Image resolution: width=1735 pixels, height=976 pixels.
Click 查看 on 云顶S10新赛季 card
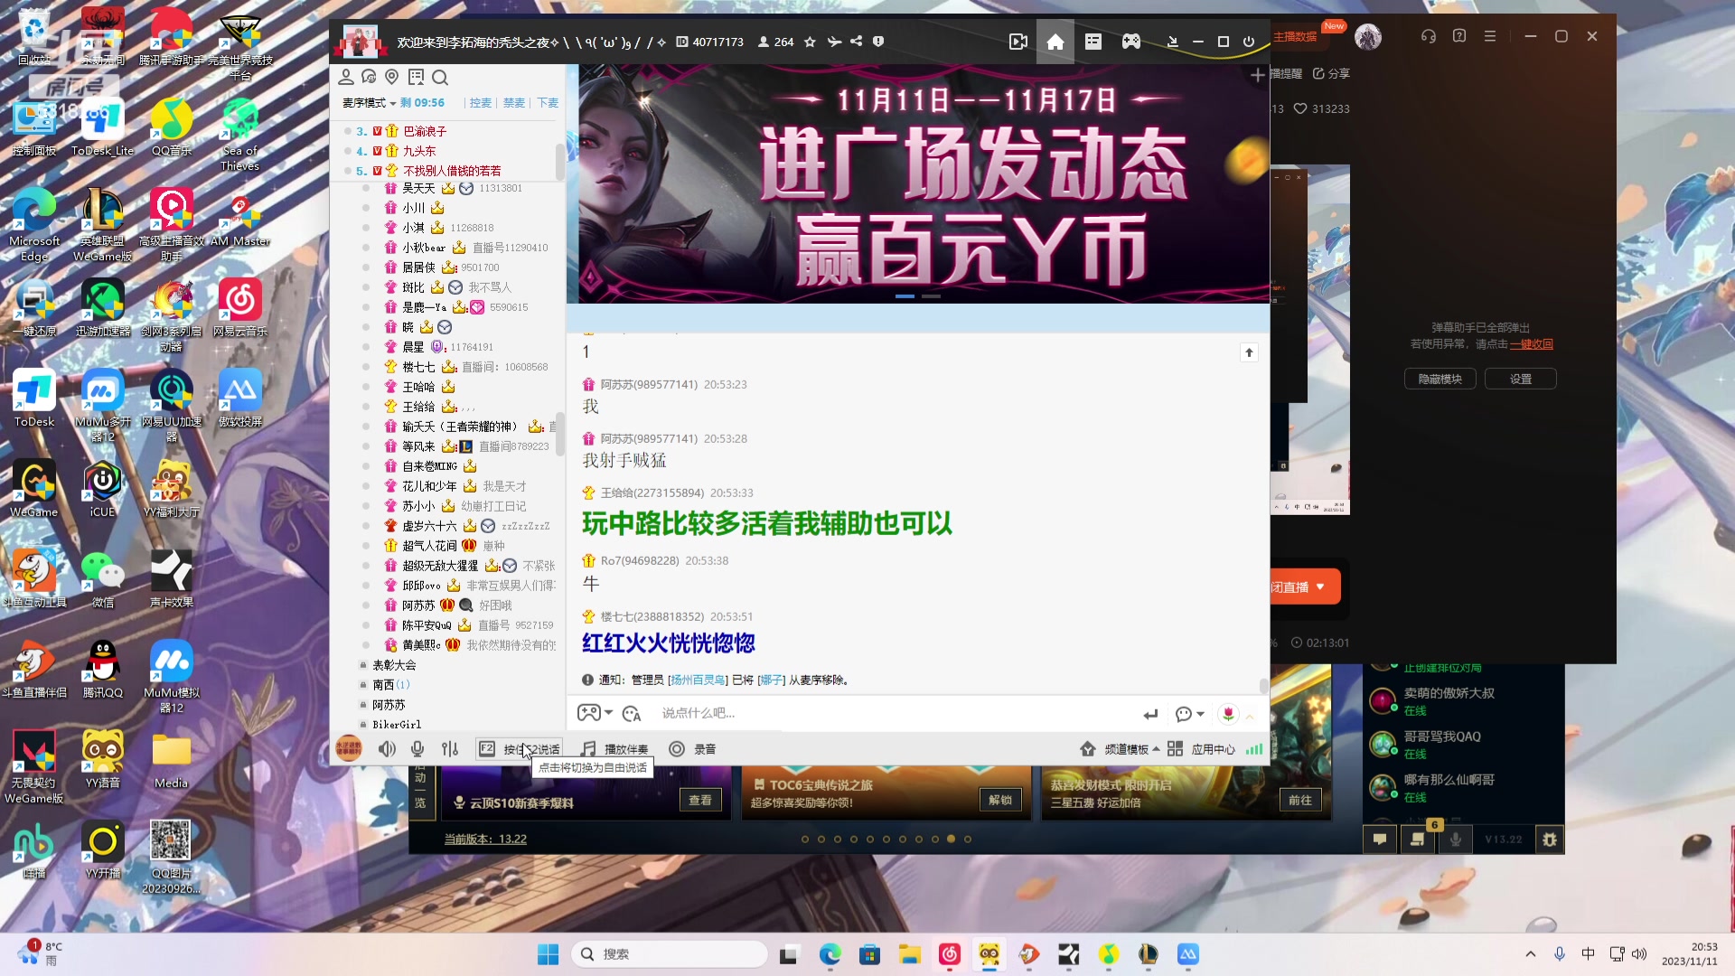[x=700, y=801]
